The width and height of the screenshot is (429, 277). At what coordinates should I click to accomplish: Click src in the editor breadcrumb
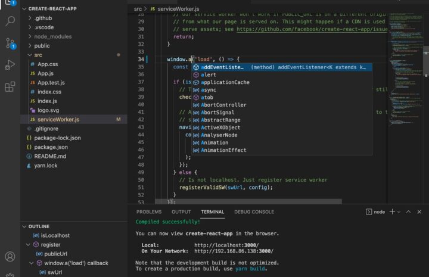(x=138, y=9)
